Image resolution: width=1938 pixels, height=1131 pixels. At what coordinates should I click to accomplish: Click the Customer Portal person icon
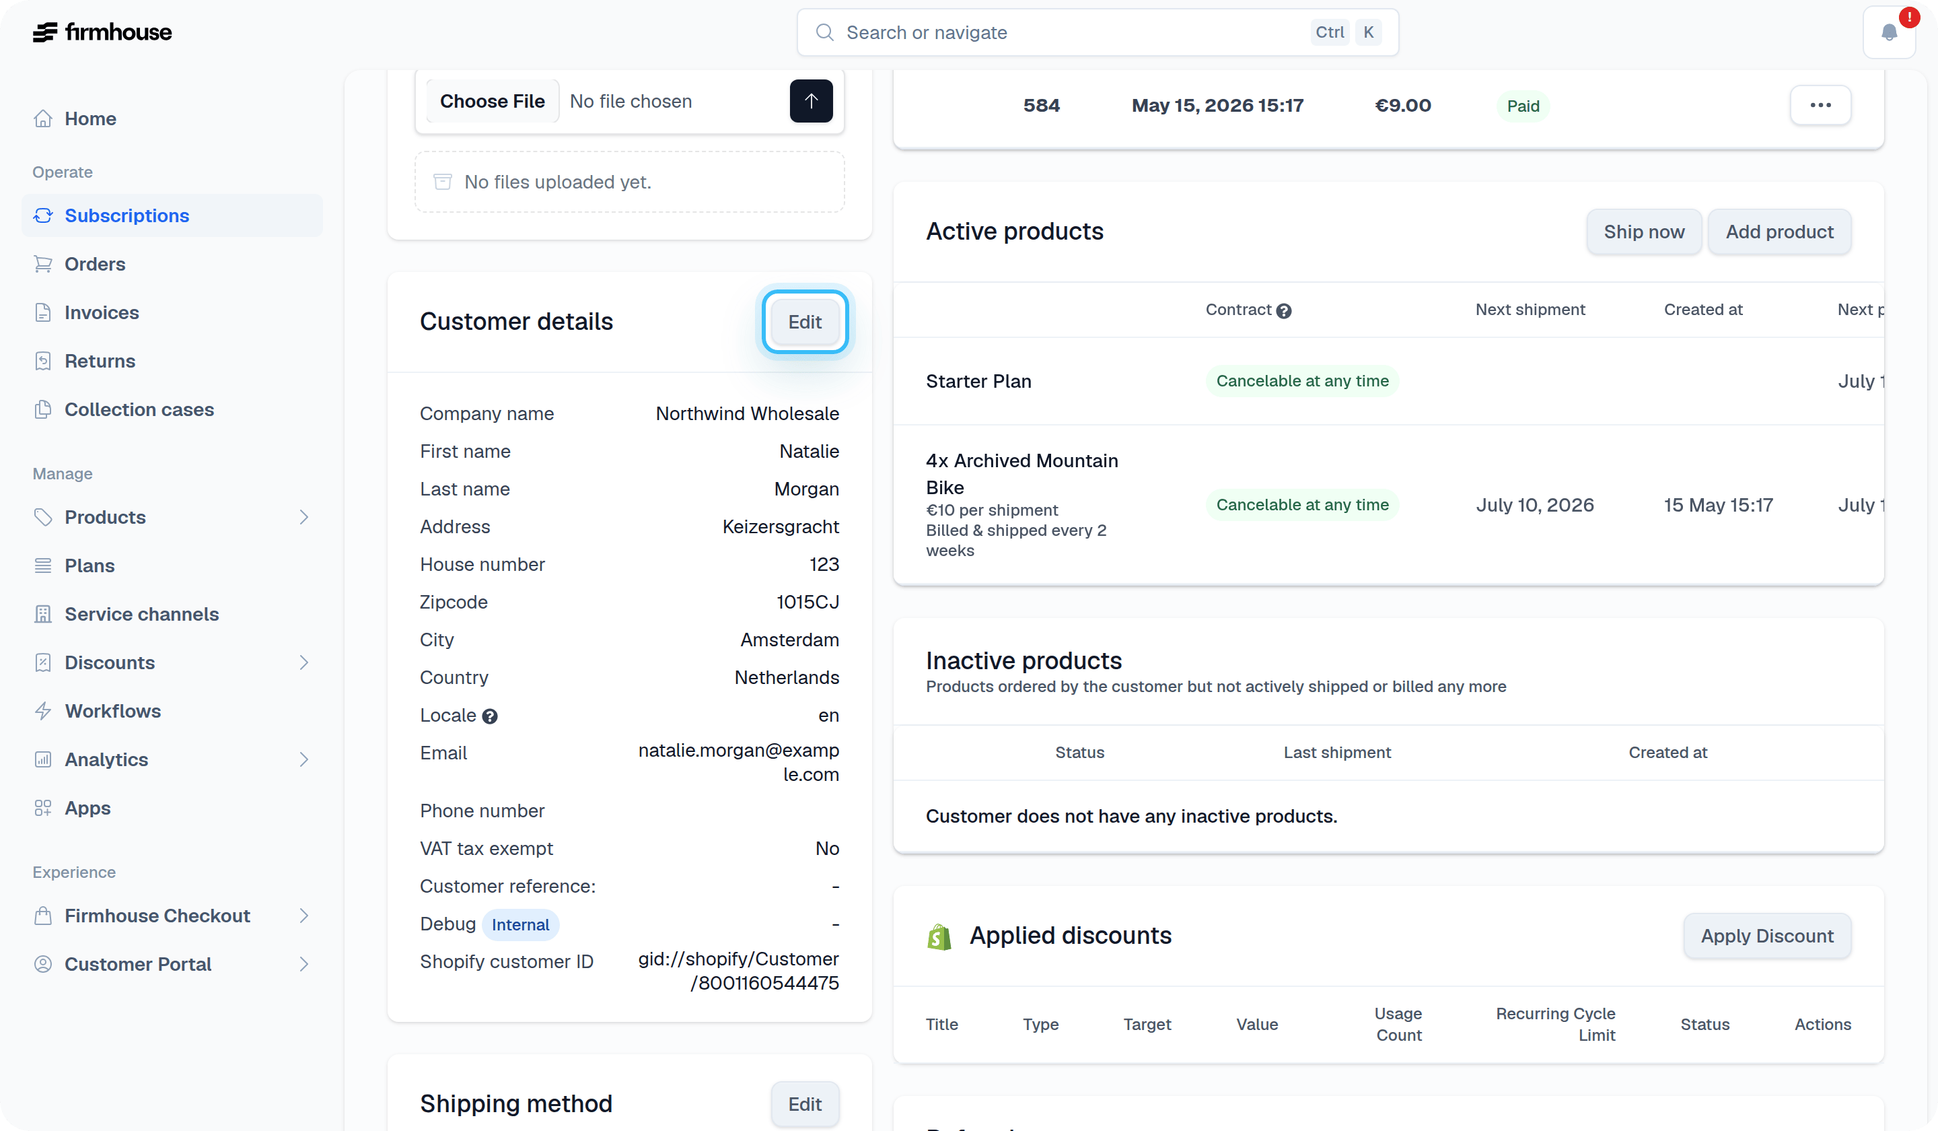coord(43,964)
